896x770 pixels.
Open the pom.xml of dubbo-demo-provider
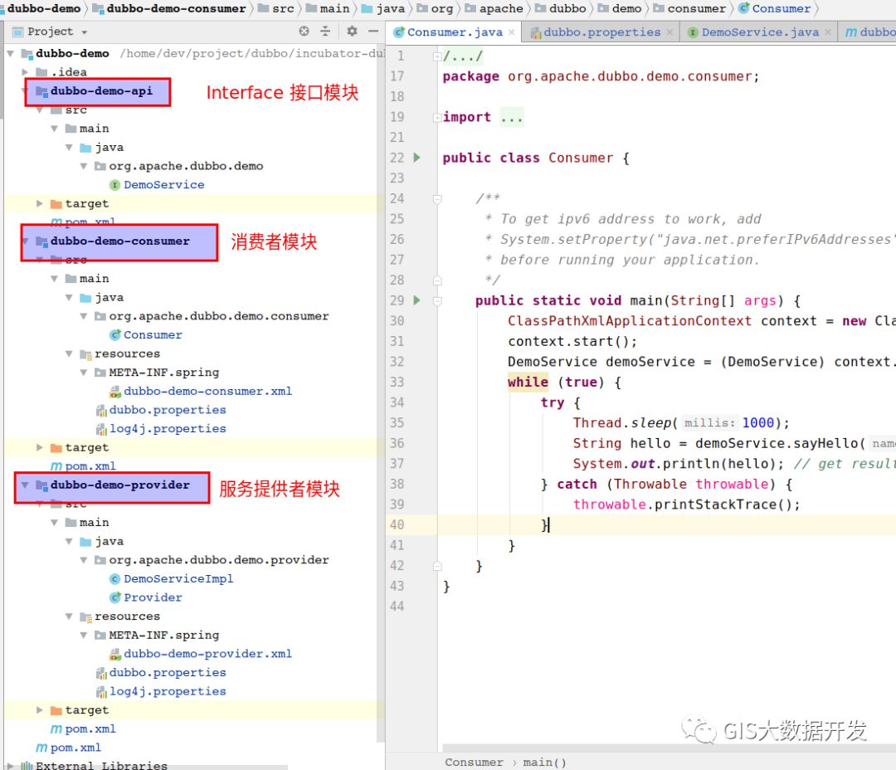[x=90, y=729]
